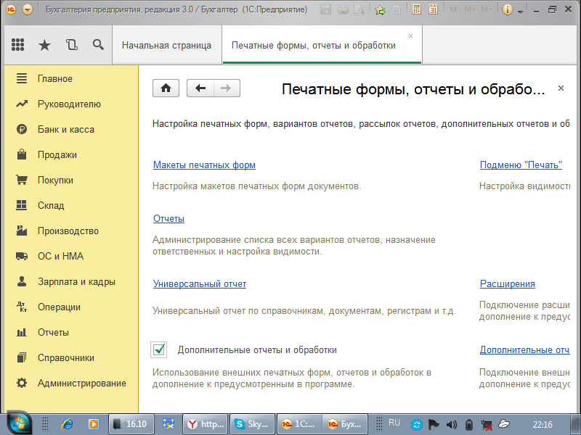581x435 pixels.
Task: Click the info icon in title bar
Action: point(508,10)
